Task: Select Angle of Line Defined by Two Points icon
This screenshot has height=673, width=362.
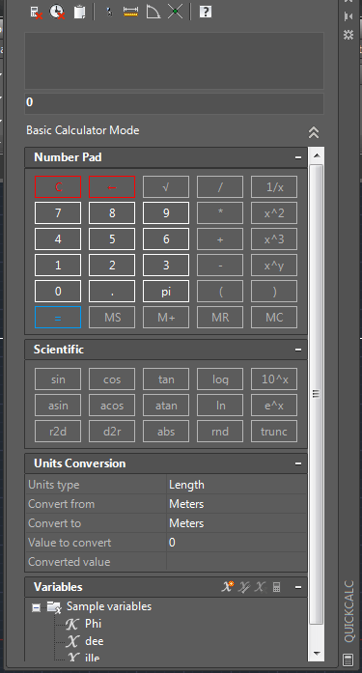Action: tap(153, 12)
